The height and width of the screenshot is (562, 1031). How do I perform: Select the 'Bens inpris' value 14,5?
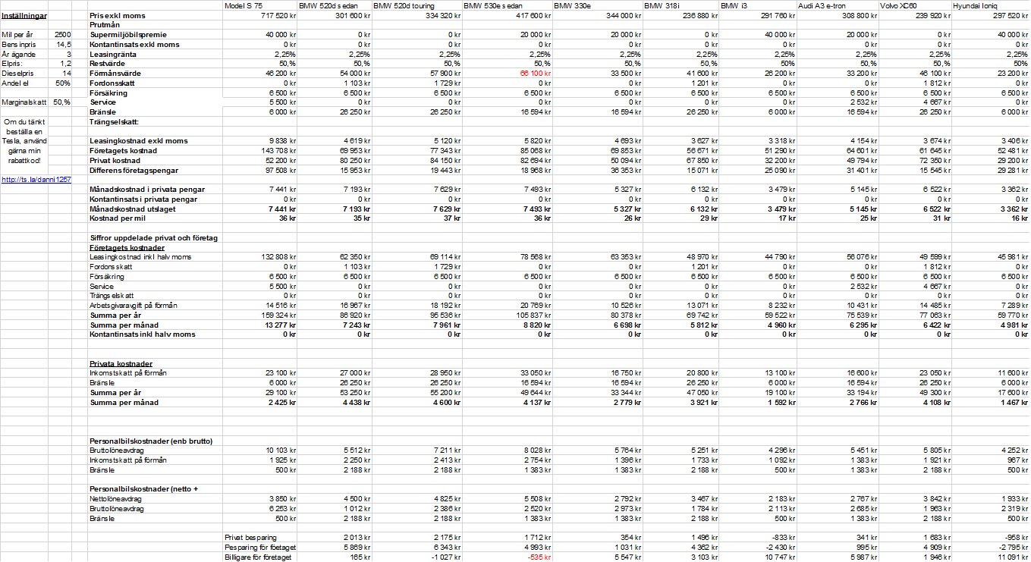click(64, 45)
